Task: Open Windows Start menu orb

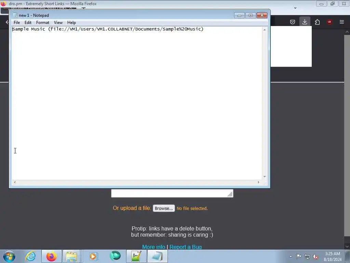Action: tap(9, 256)
